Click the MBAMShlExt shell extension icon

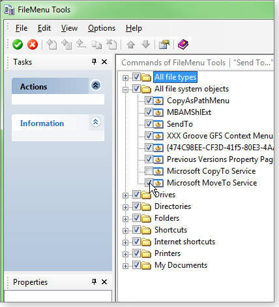pyautogui.click(x=158, y=112)
